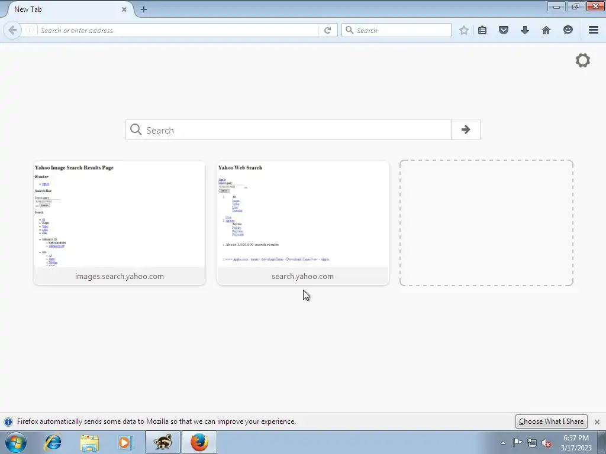Bookmark this page with the star icon
The height and width of the screenshot is (454, 606).
pyautogui.click(x=464, y=30)
